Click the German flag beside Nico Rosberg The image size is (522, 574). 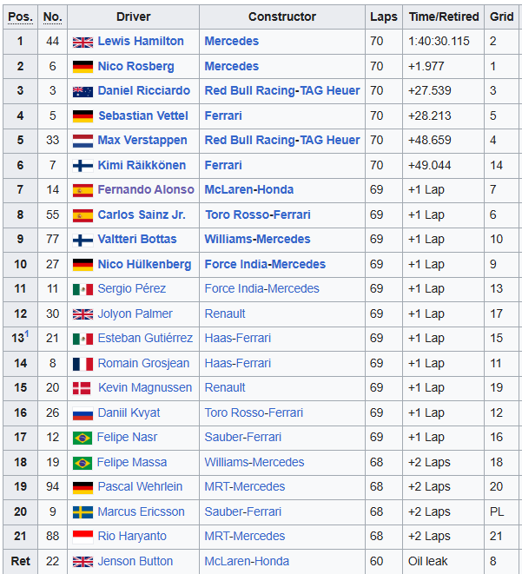pyautogui.click(x=83, y=67)
